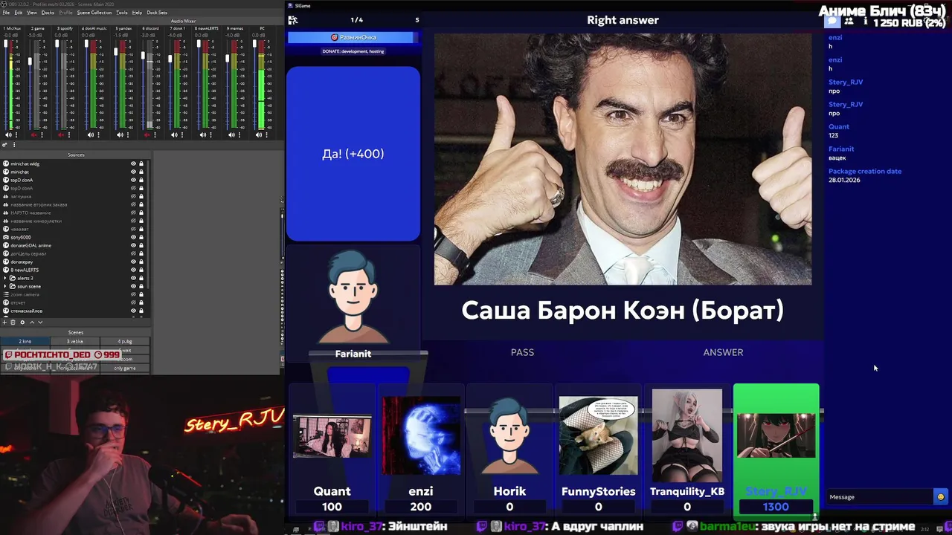Click the ANSWER button in SIGame
The image size is (952, 535).
coord(723,352)
